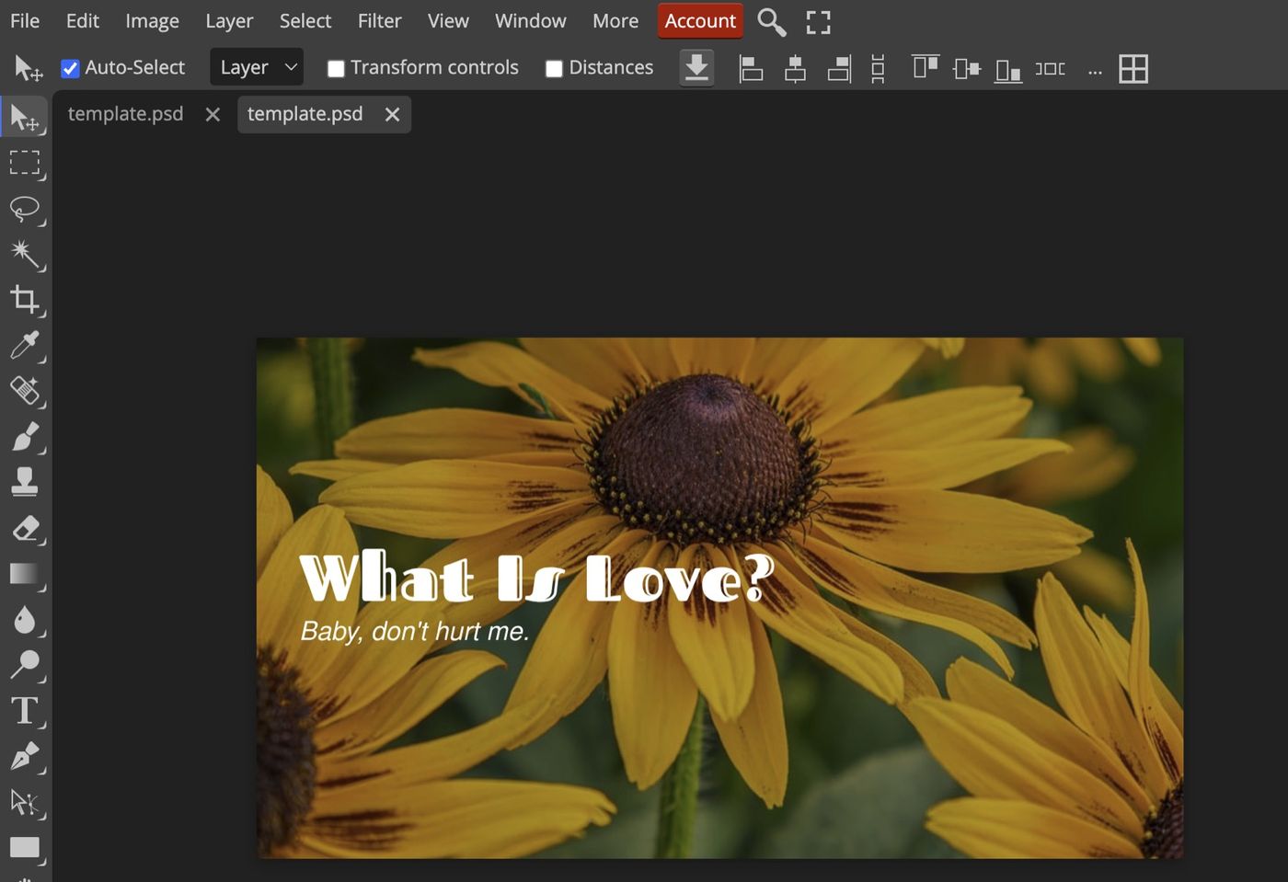
Task: Pick the Clone Stamp tool
Action: tap(25, 482)
